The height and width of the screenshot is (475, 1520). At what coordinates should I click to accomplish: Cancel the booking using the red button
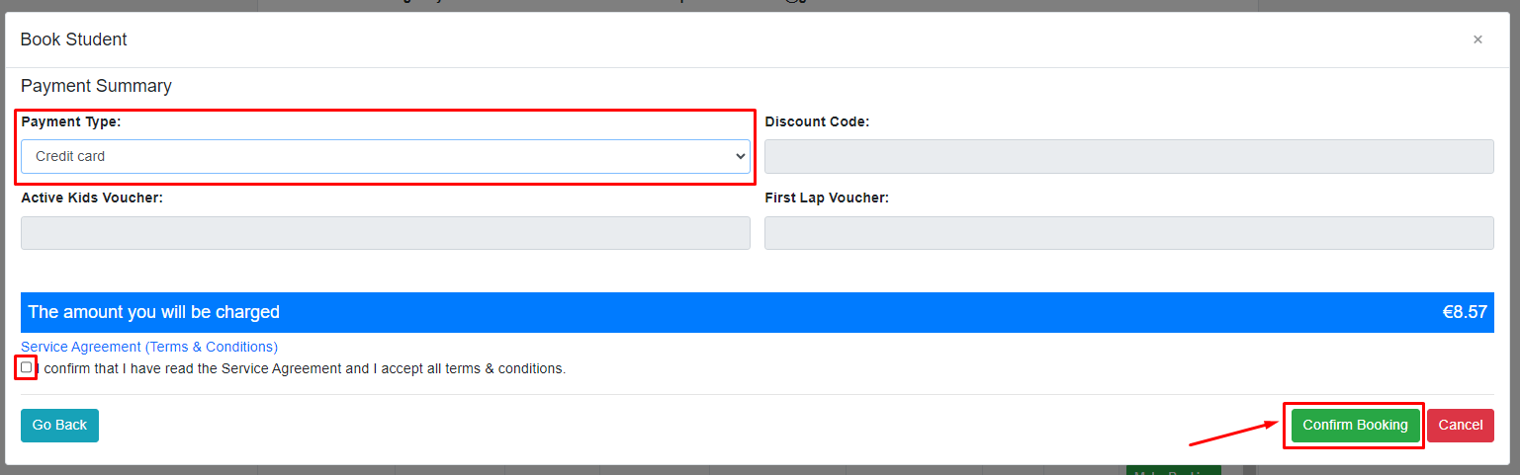tap(1461, 425)
